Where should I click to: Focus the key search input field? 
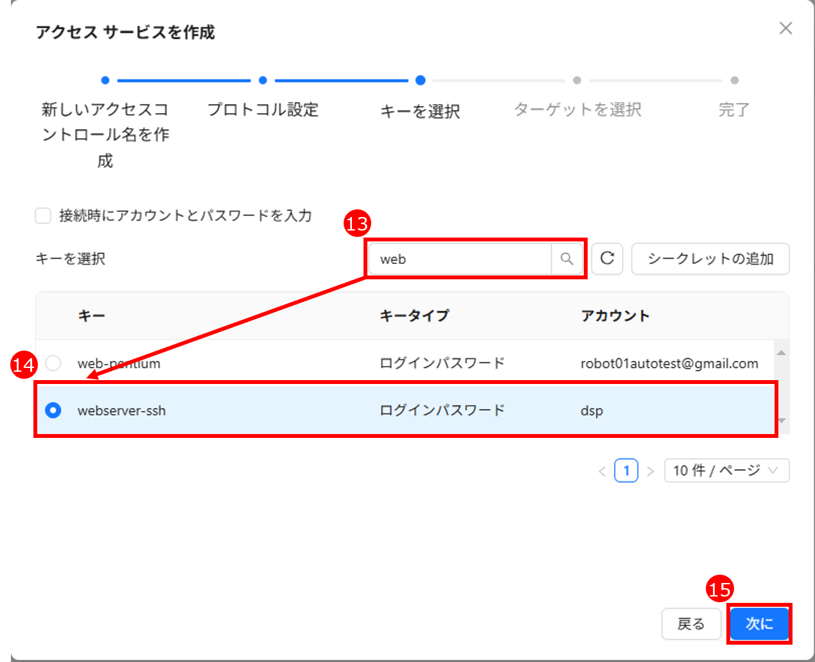(459, 259)
